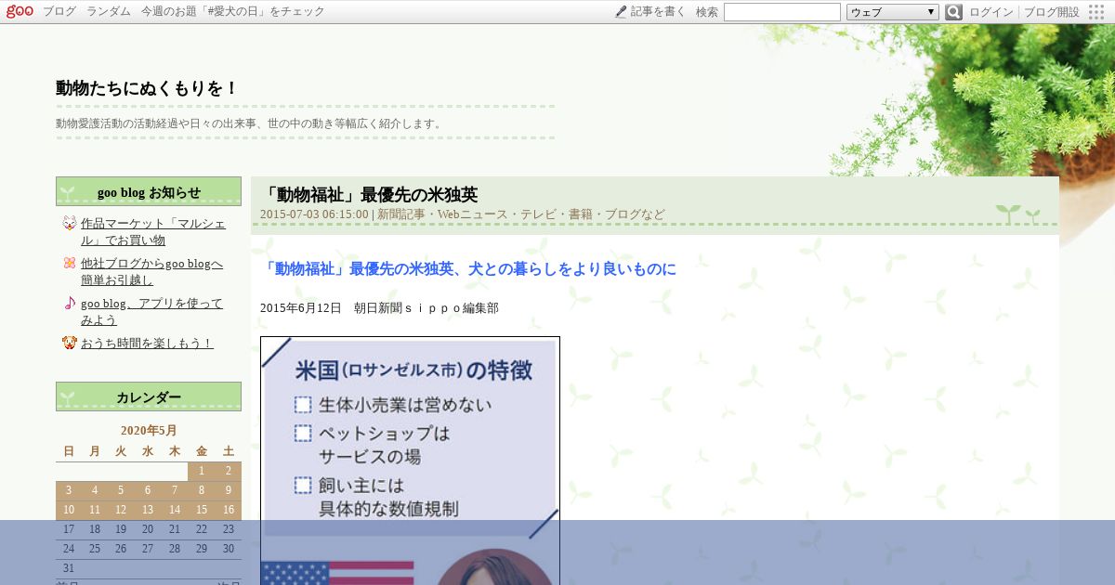Open the ウェブ search scope dropdown

pos(893,12)
